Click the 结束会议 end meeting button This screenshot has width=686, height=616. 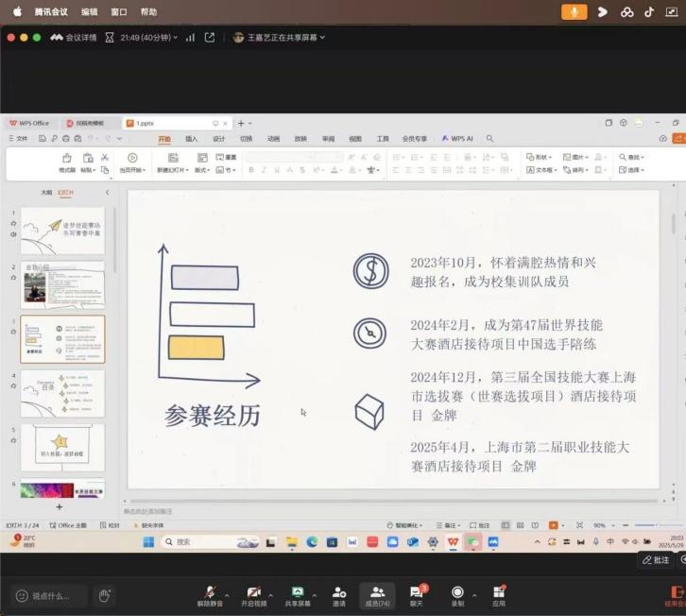click(675, 595)
